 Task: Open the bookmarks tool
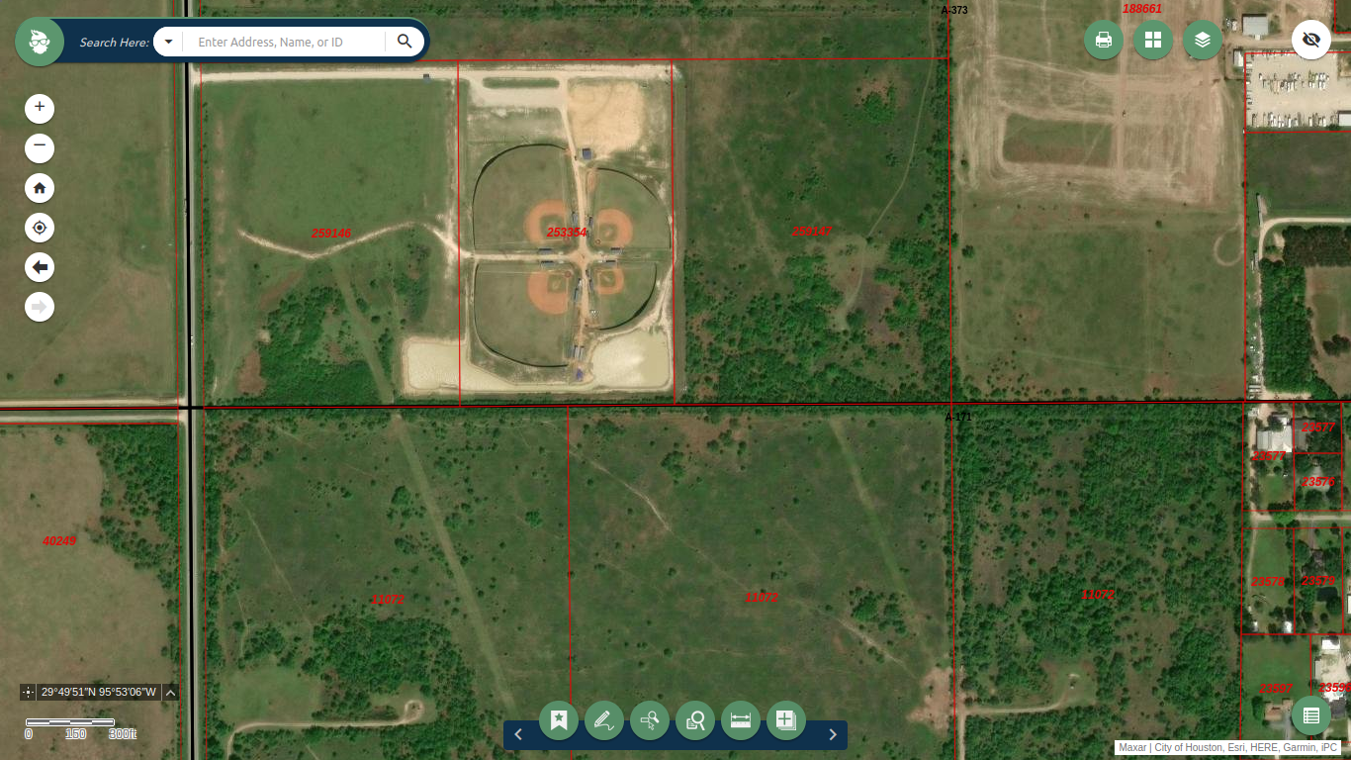559,720
